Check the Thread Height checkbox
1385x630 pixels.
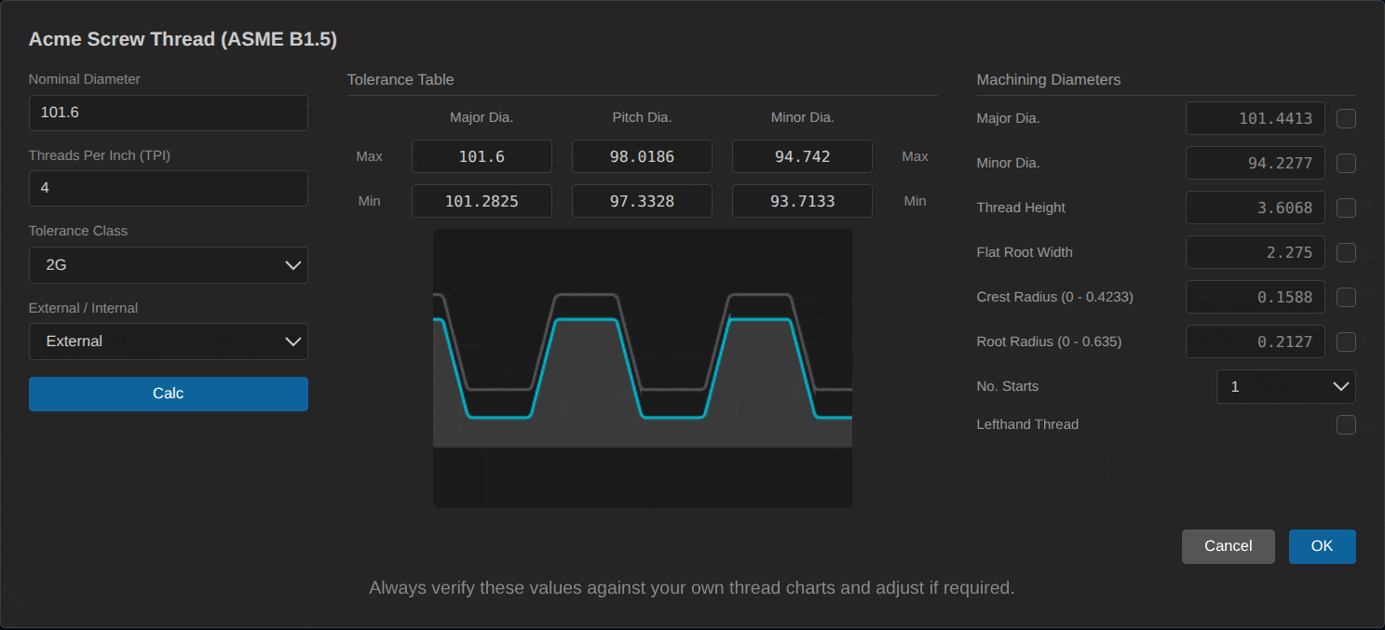[1346, 208]
